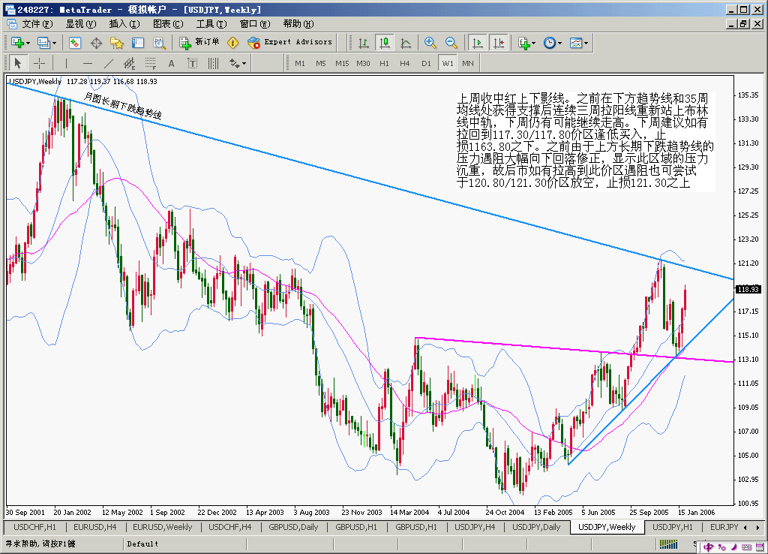Switch timeframe to M15
Image resolution: width=768 pixels, height=554 pixels.
click(x=342, y=63)
